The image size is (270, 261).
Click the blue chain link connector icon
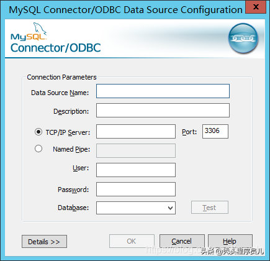click(243, 38)
